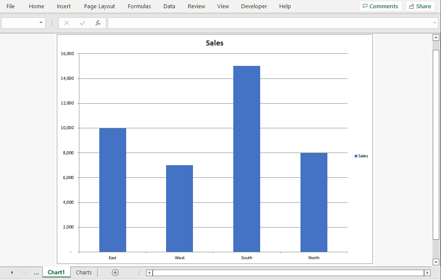Click the Insert Function fx icon
This screenshot has width=441, height=280.
(x=98, y=23)
